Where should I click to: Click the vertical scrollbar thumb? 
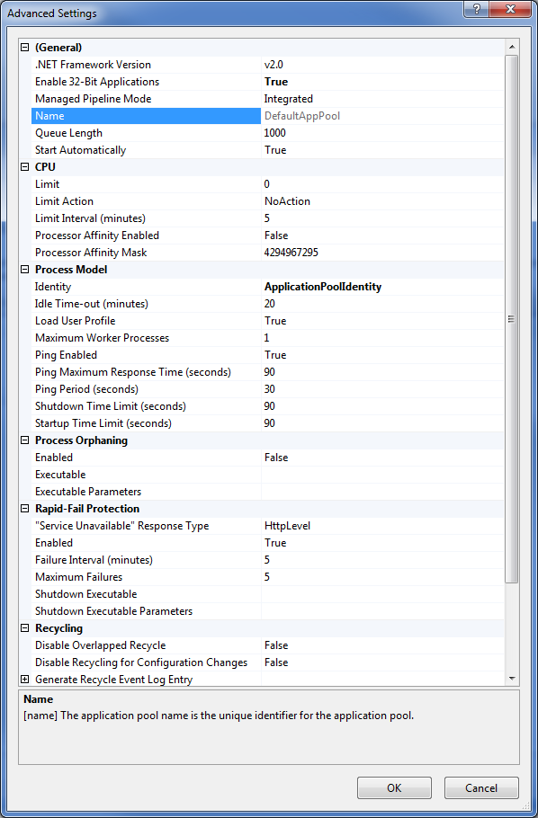tap(512, 319)
